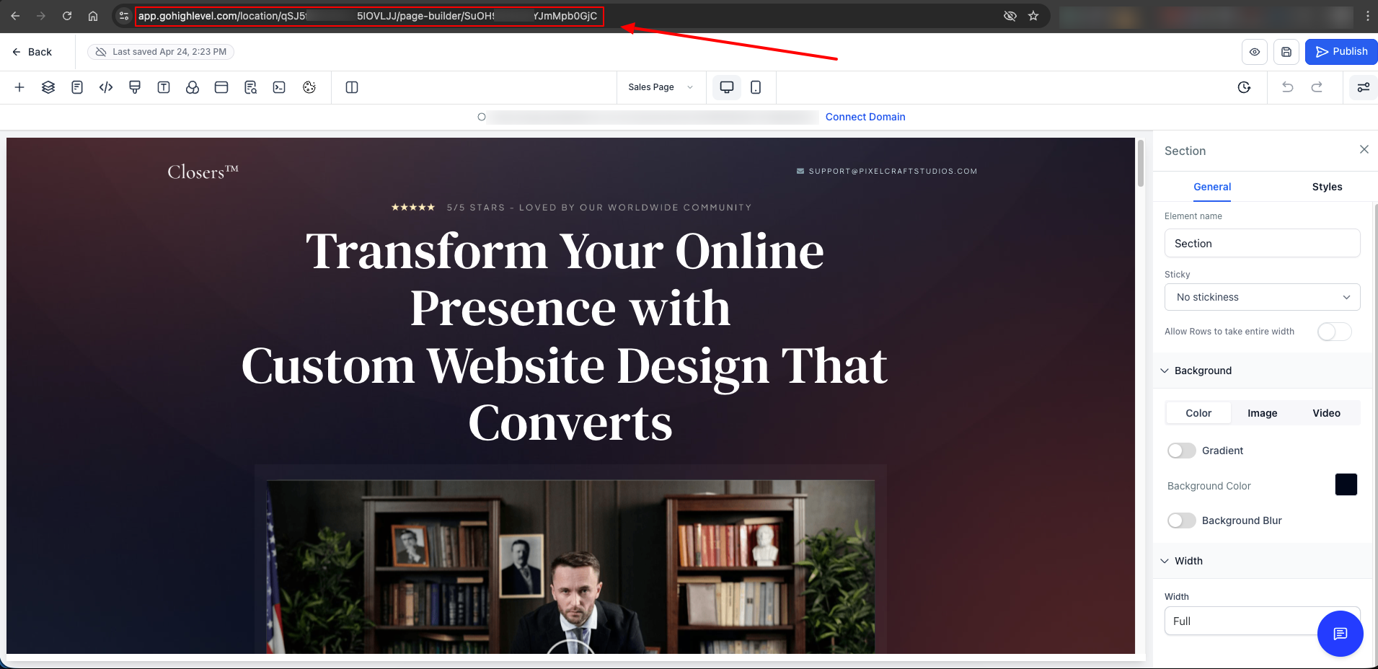Enable the Gradient toggle
This screenshot has height=669, width=1378.
(x=1181, y=451)
